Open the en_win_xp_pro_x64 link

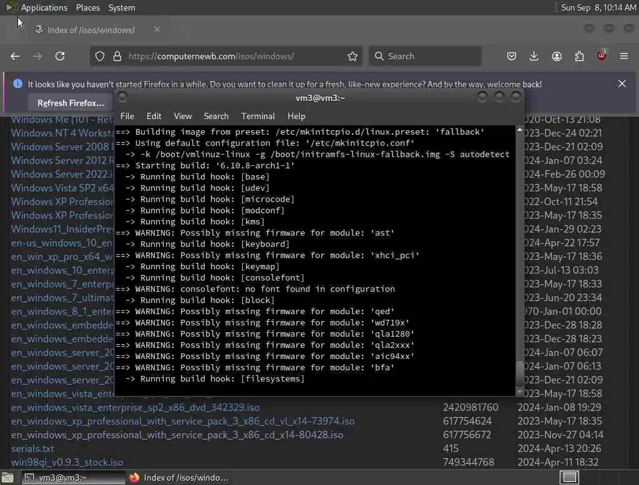[62, 257]
